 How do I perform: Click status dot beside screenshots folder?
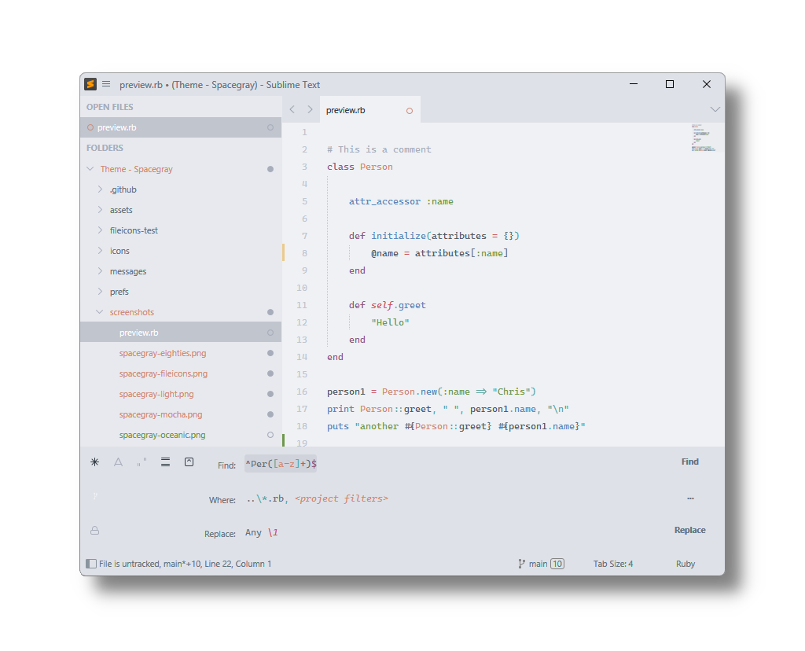pos(270,312)
